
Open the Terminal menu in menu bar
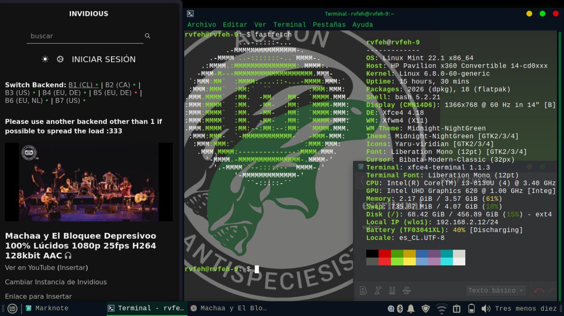click(x=289, y=25)
